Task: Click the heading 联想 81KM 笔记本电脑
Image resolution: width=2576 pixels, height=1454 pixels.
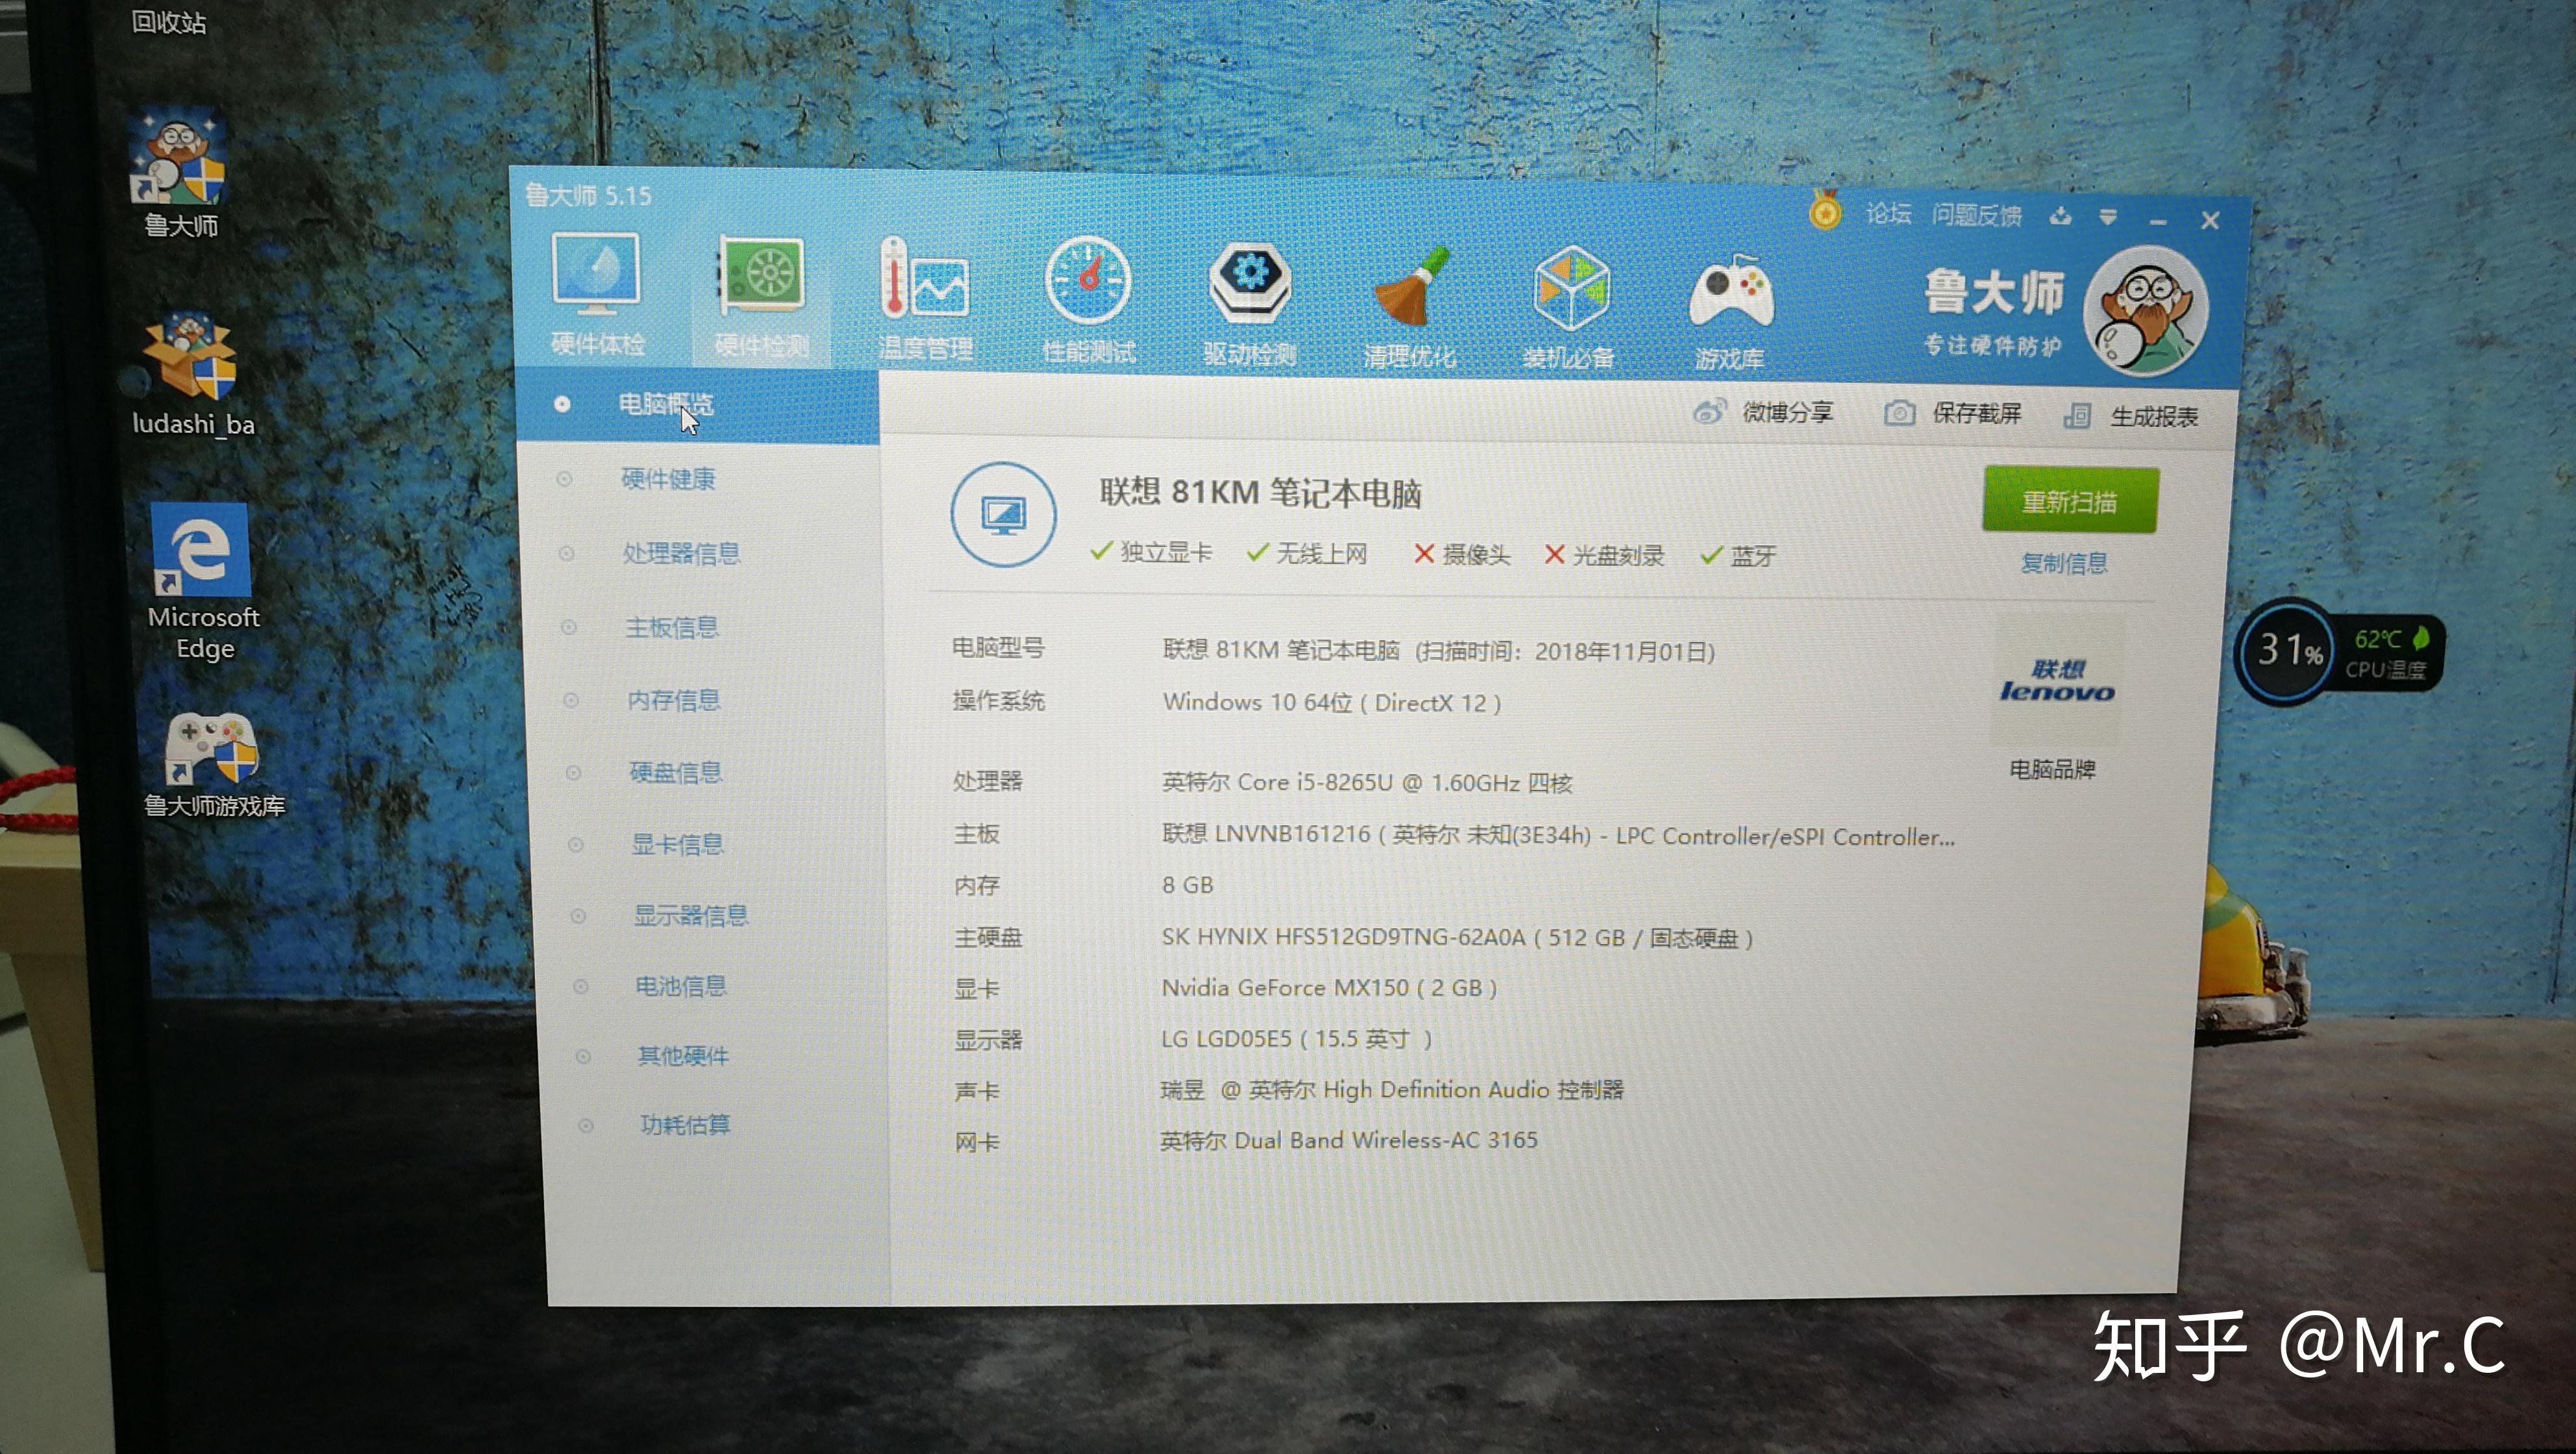Action: [x=1260, y=493]
